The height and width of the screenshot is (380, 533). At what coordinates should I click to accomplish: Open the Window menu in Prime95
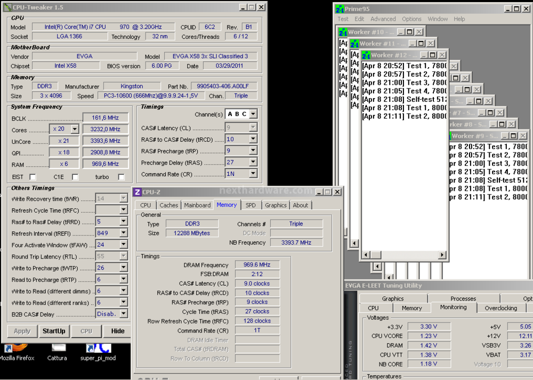point(438,19)
